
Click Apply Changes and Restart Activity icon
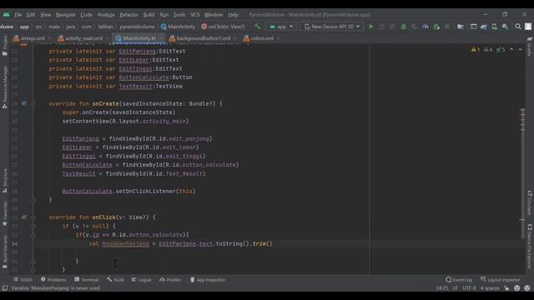[382, 27]
